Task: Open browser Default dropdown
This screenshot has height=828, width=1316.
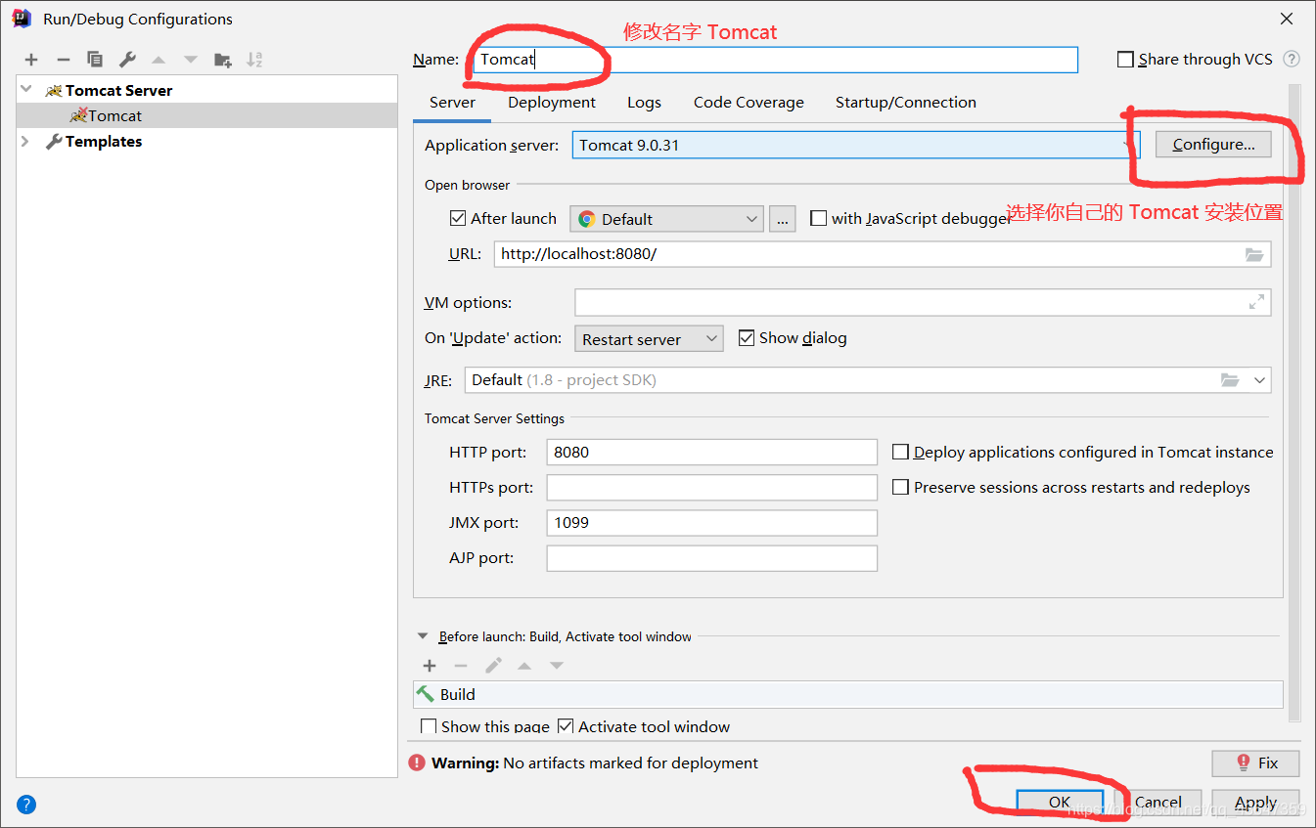Action: click(666, 219)
